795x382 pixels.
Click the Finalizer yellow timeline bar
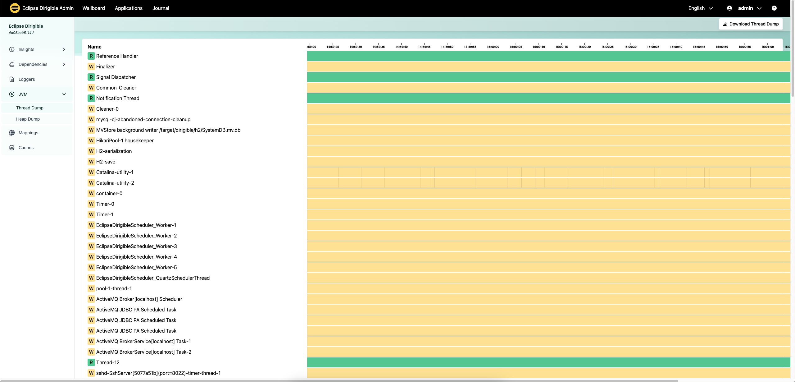click(548, 67)
